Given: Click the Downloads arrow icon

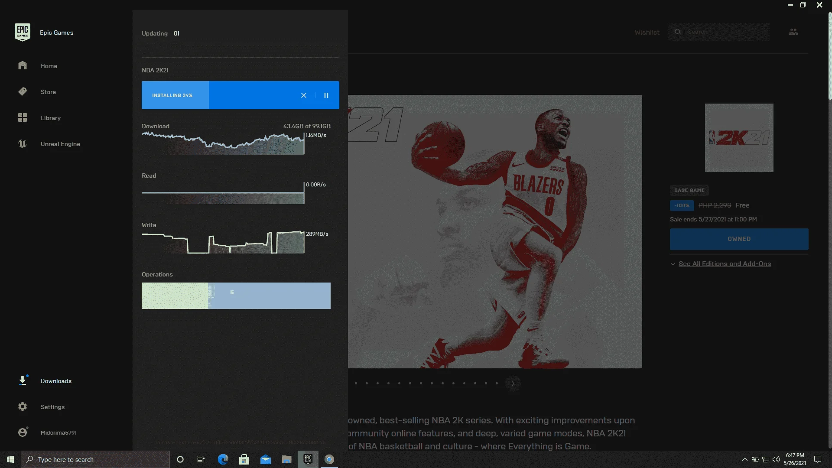Looking at the screenshot, I should (23, 380).
